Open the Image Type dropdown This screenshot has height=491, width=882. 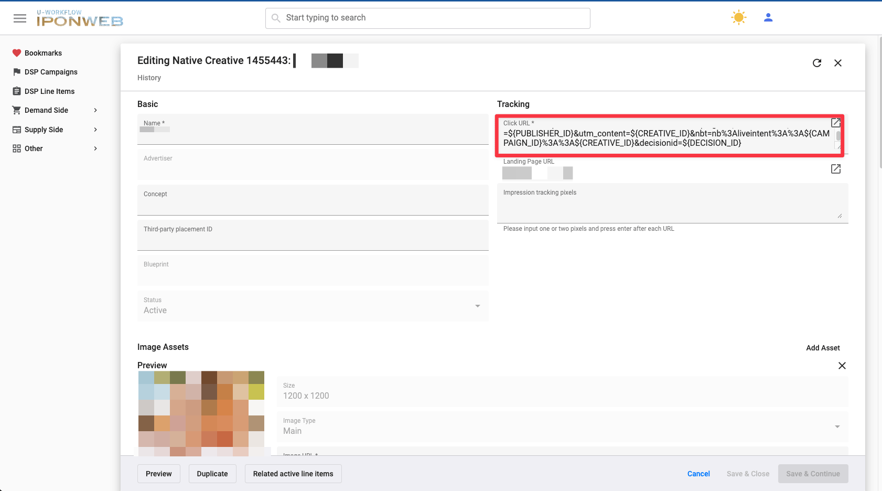click(x=563, y=426)
